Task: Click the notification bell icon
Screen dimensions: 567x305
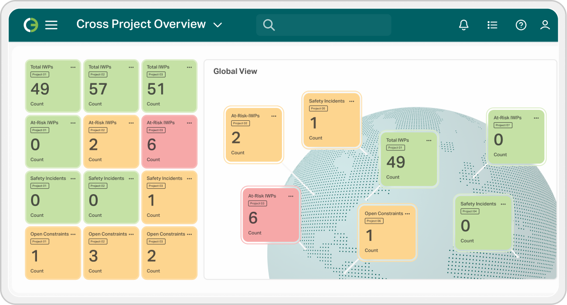Action: [x=464, y=24]
